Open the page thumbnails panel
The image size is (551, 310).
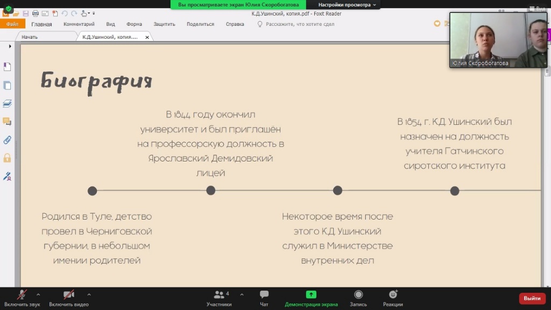point(7,85)
